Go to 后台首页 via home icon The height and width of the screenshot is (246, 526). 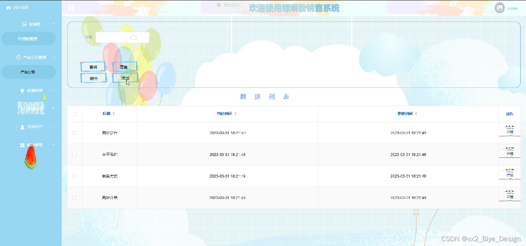coord(9,8)
